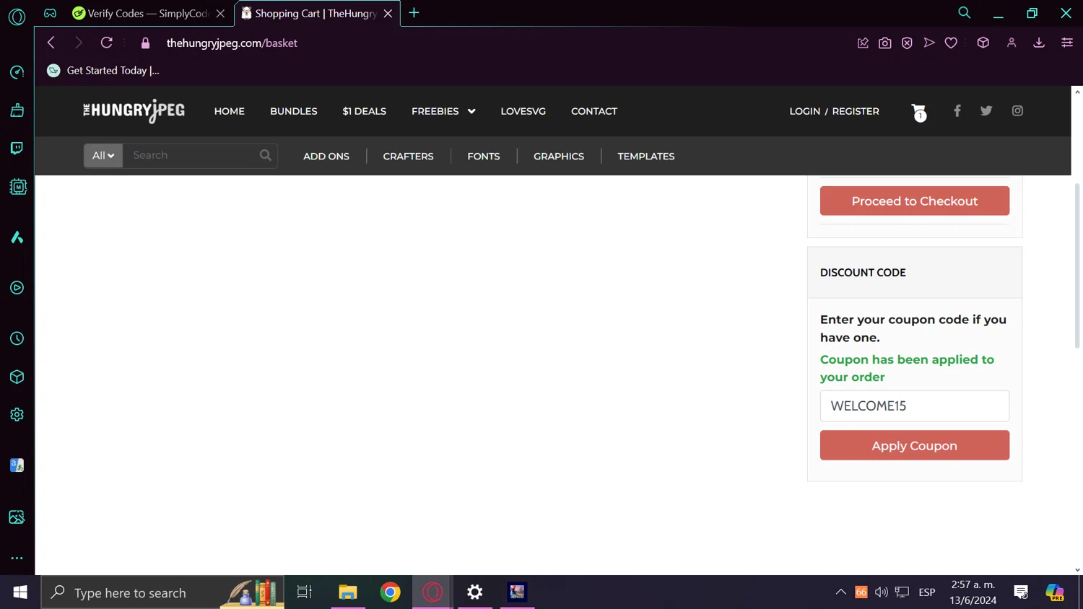Browse the Crafters category
Image resolution: width=1083 pixels, height=609 pixels.
408,156
